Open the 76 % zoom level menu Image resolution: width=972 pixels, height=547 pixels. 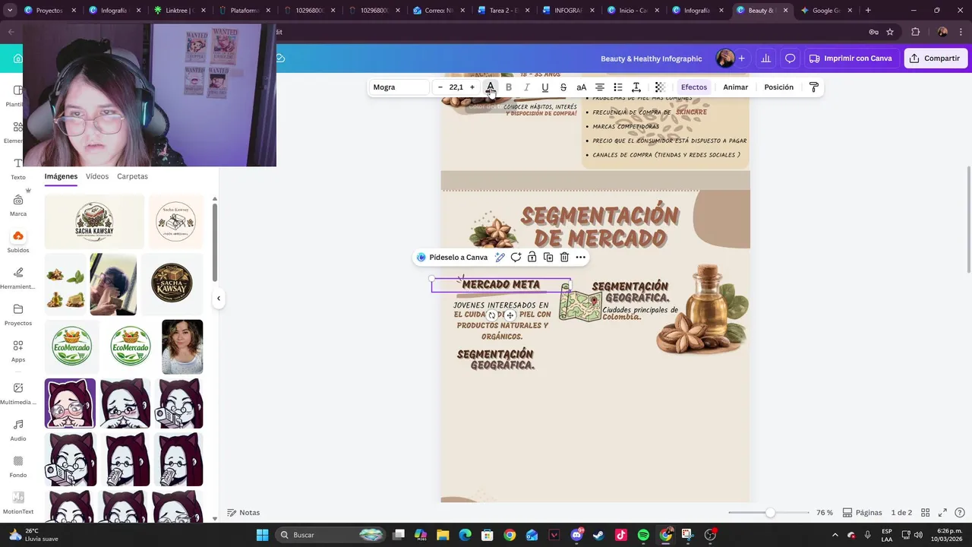point(825,513)
